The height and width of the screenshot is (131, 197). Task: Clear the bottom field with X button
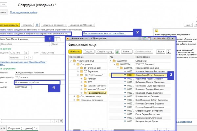pos(57,121)
